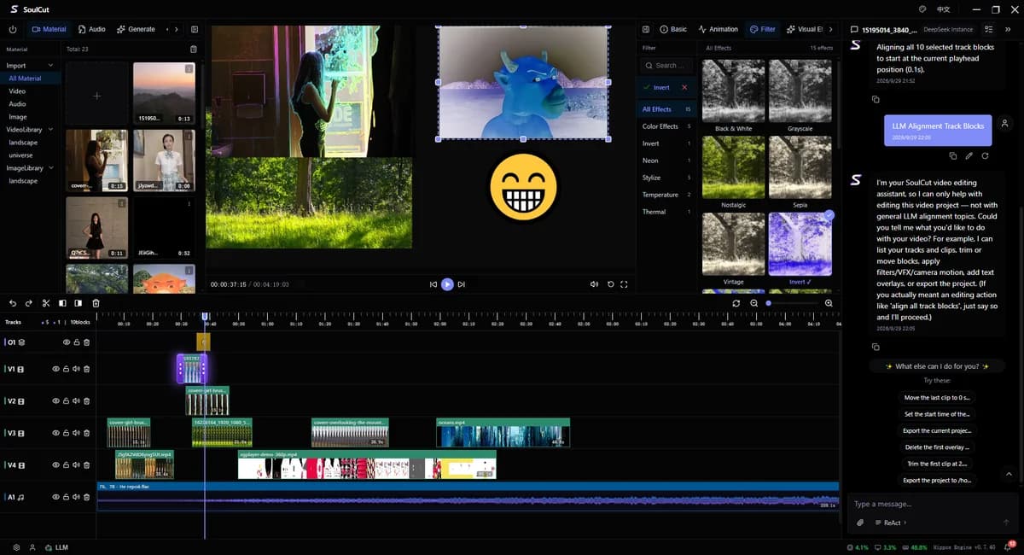Zoom in the timeline
Image resolution: width=1024 pixels, height=555 pixels.
(829, 303)
